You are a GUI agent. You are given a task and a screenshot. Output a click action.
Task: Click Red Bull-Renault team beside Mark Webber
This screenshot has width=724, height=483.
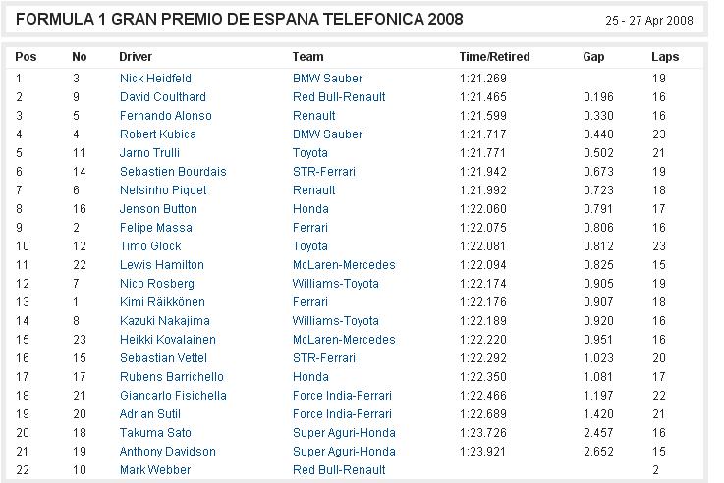(339, 470)
